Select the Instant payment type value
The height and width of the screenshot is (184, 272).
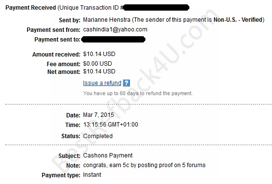click(x=92, y=175)
